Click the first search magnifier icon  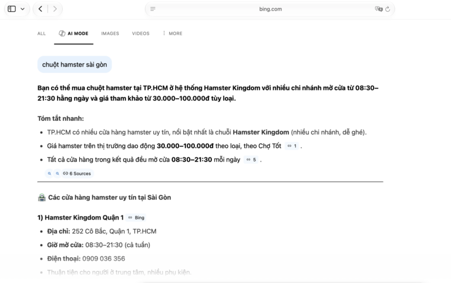49,173
